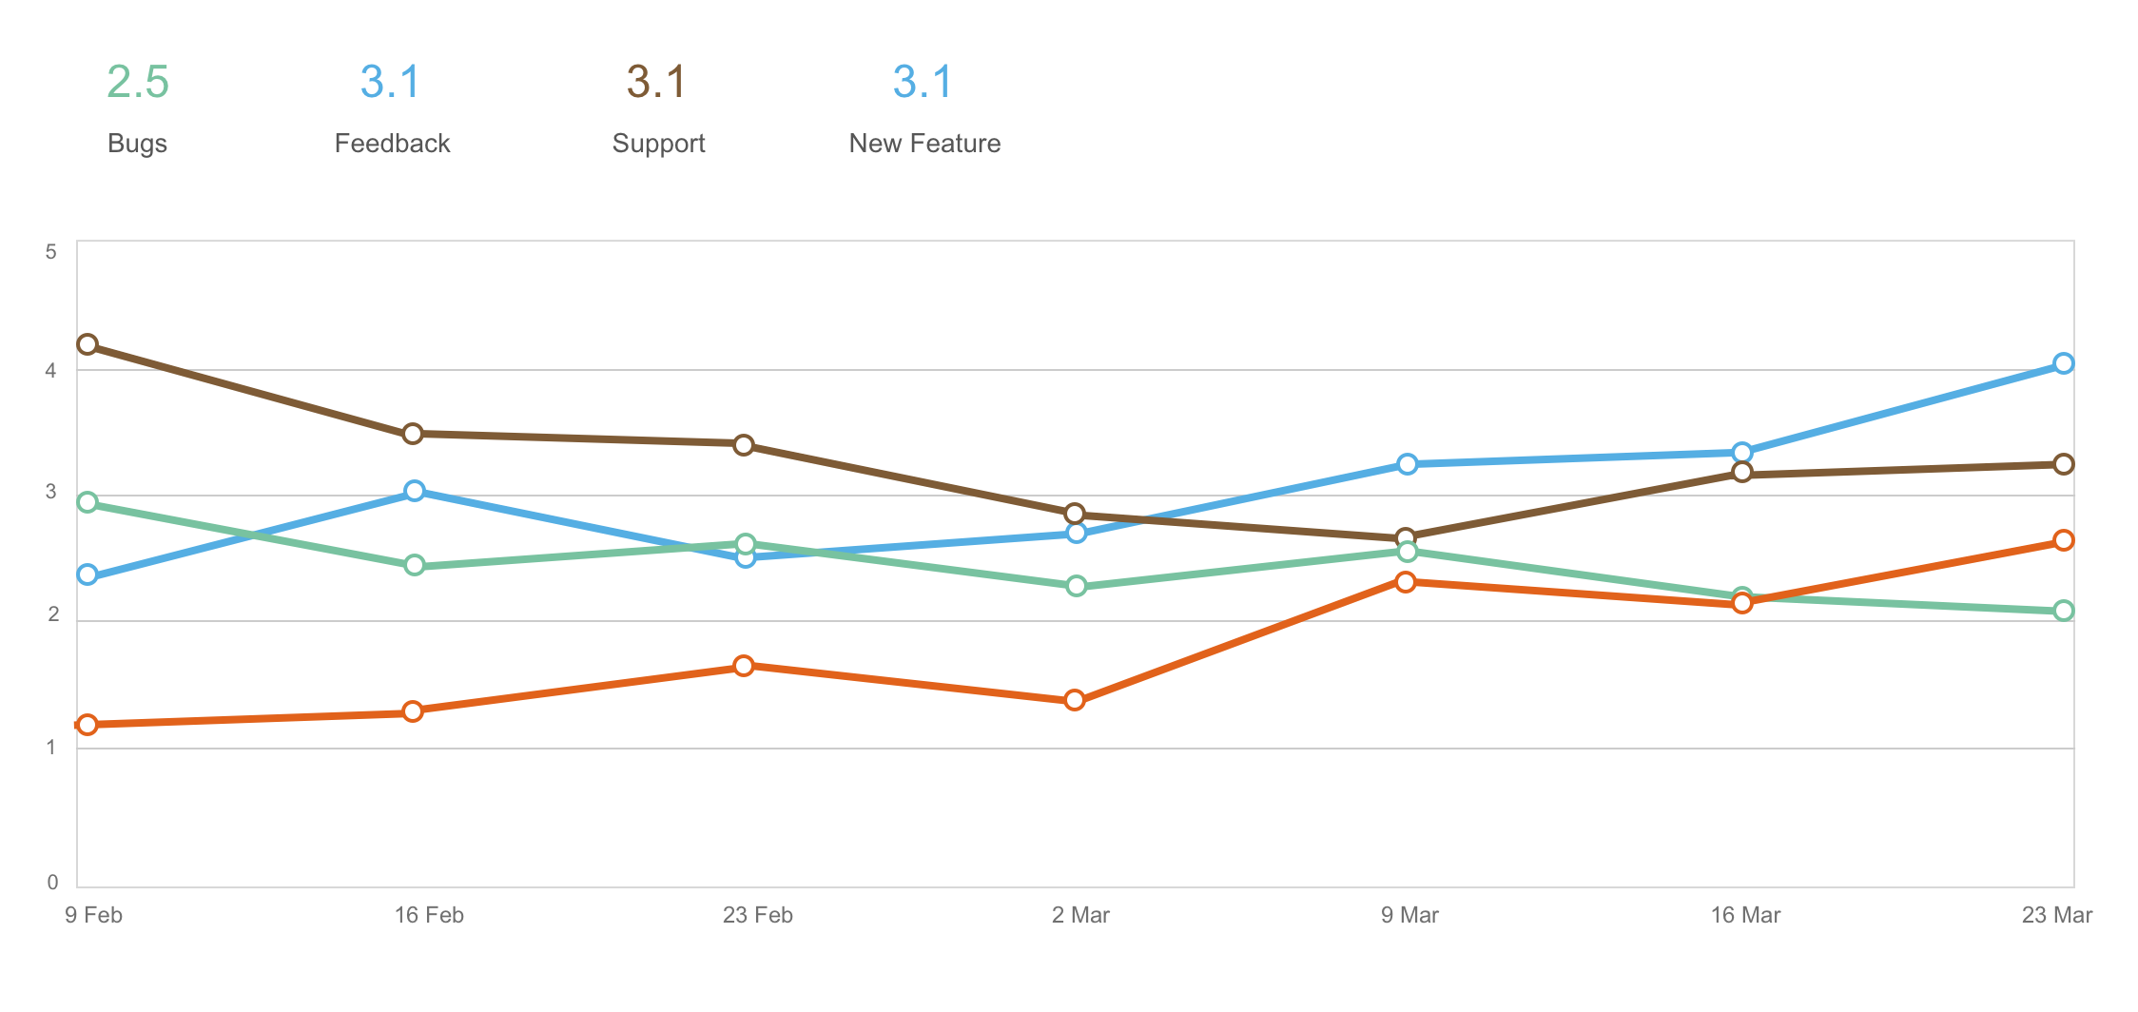Viewport: 2138px width, 1012px height.
Task: Click the orange data point at 9 Mar
Action: [x=1406, y=581]
